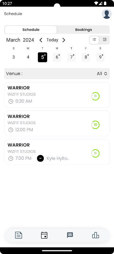Open the leaderboard chart icon in bottom bar
The width and height of the screenshot is (114, 254).
pyautogui.click(x=96, y=235)
